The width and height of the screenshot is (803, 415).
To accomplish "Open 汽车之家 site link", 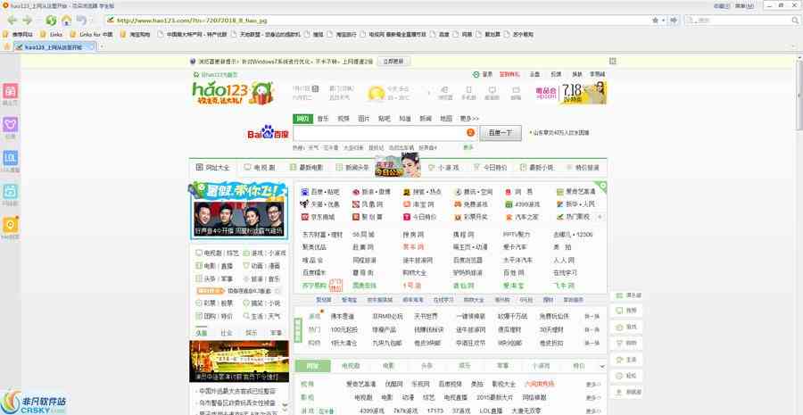I will tap(521, 217).
